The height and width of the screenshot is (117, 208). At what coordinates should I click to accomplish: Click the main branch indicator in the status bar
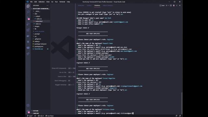point(30,116)
